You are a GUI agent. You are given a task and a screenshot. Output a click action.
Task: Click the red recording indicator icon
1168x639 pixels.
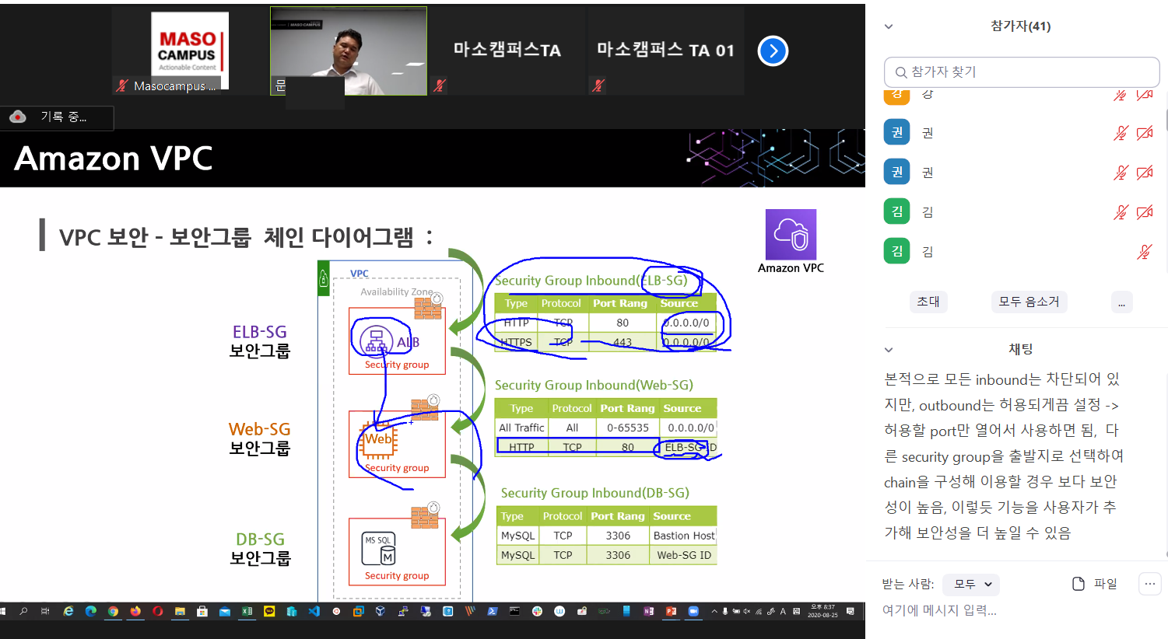pyautogui.click(x=18, y=117)
